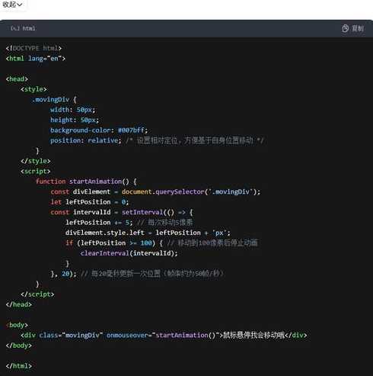Click the closing </body> tag
This screenshot has height=376, width=373.
click(x=19, y=345)
